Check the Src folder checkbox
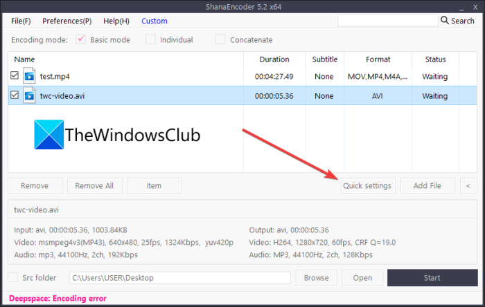 click(12, 277)
